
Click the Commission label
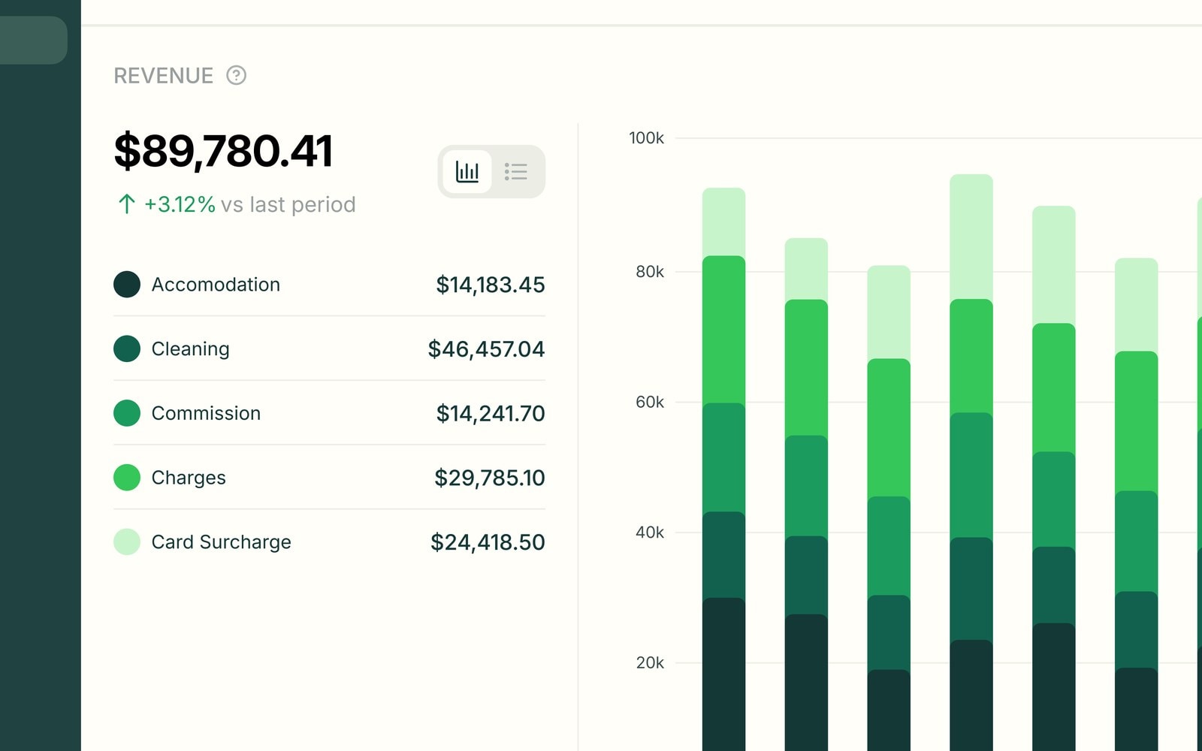pyautogui.click(x=206, y=413)
